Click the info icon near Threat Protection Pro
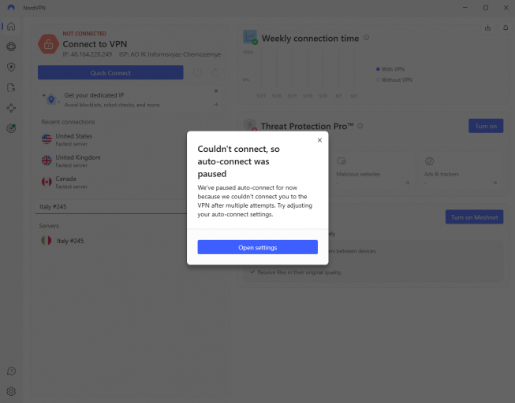 click(x=360, y=126)
